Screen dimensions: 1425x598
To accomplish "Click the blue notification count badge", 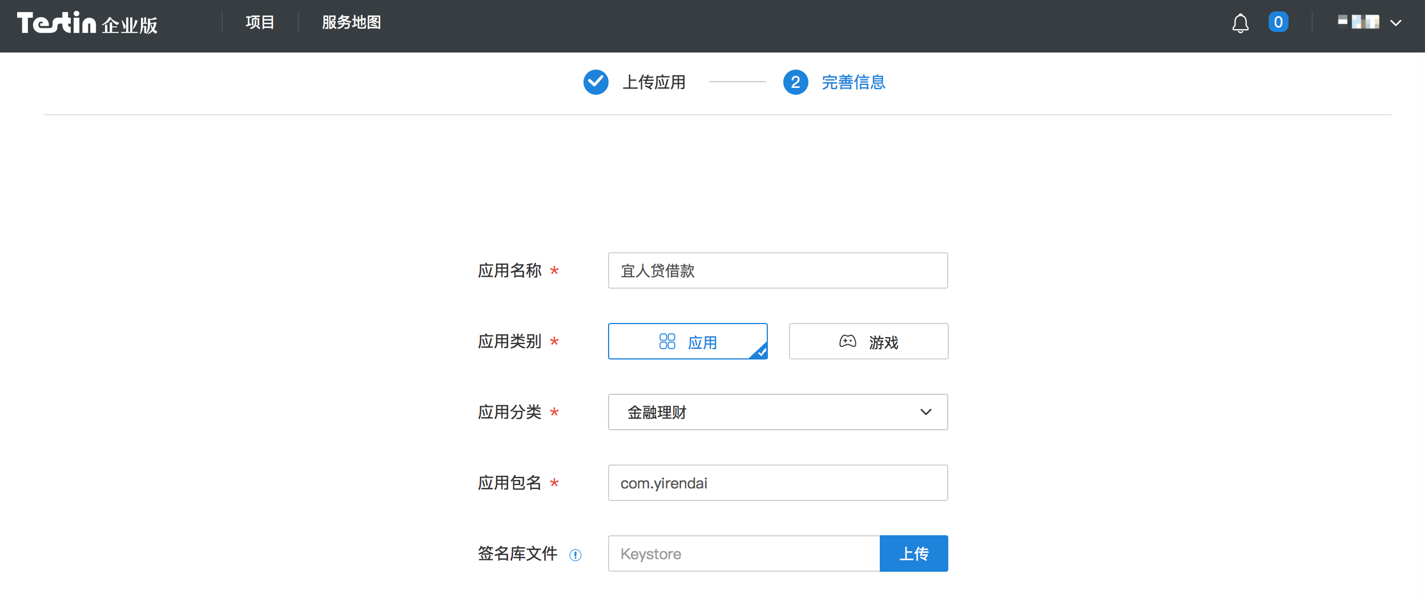I will pyautogui.click(x=1278, y=22).
